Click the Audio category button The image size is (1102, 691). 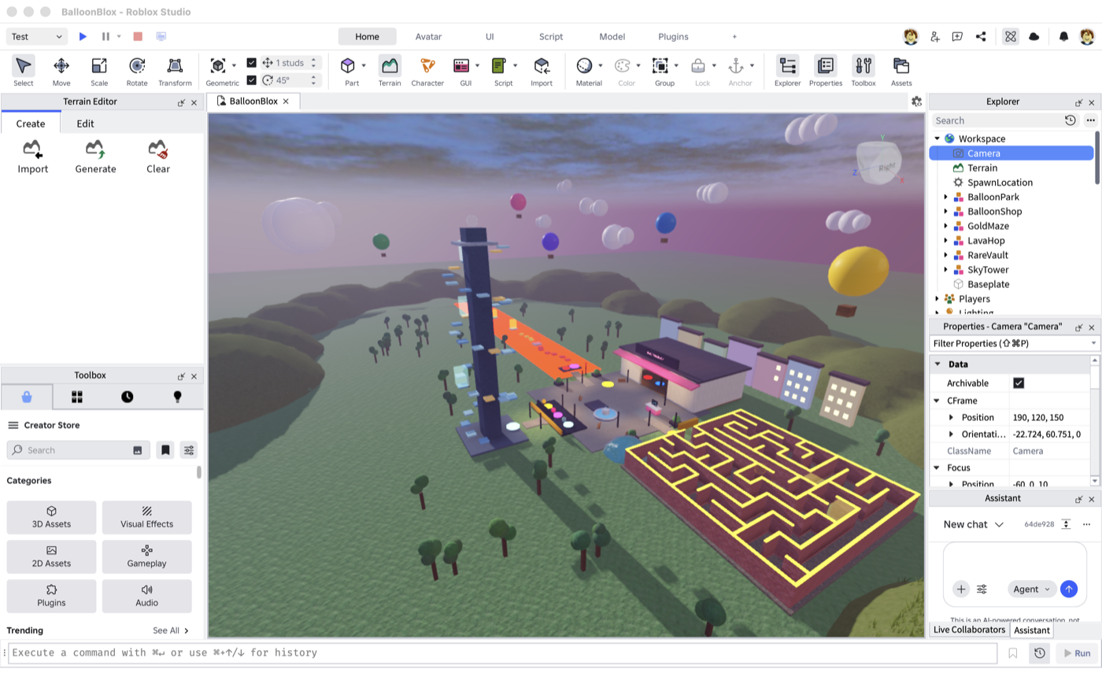pos(146,596)
